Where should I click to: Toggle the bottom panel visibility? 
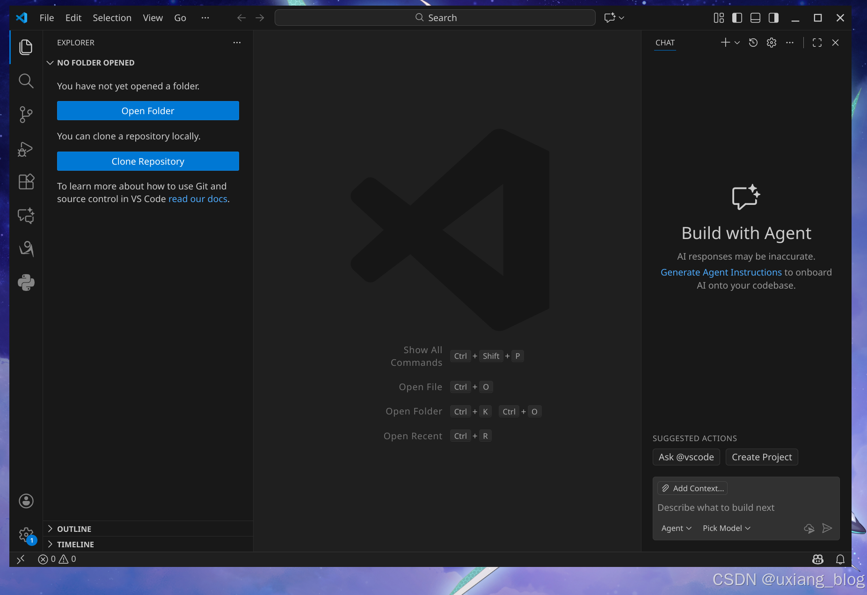pyautogui.click(x=755, y=18)
